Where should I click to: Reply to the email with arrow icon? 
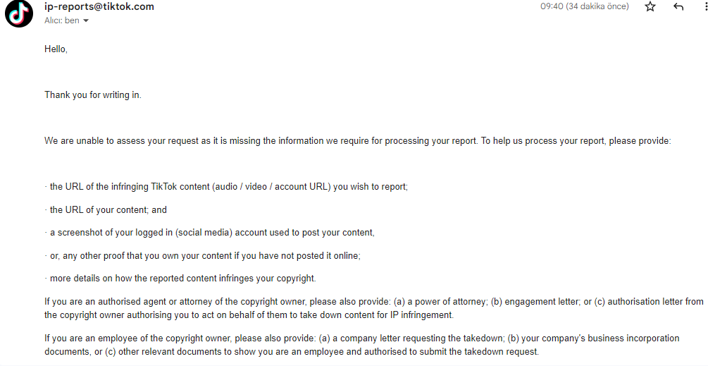678,6
